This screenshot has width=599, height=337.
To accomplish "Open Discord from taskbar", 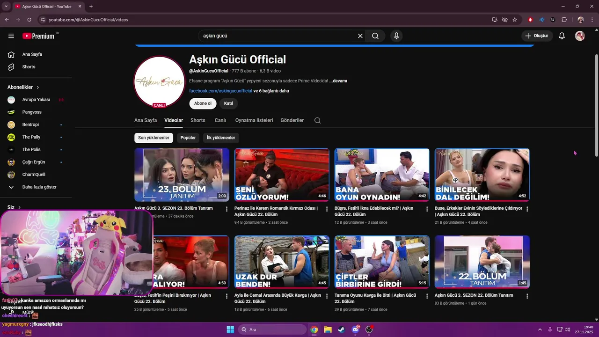I will pos(355,330).
